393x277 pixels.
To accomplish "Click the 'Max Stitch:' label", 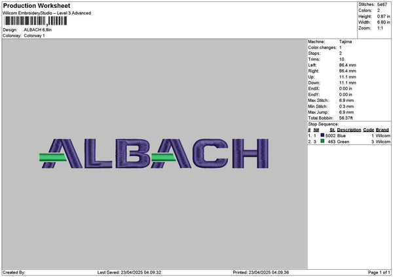I will click(318, 101).
